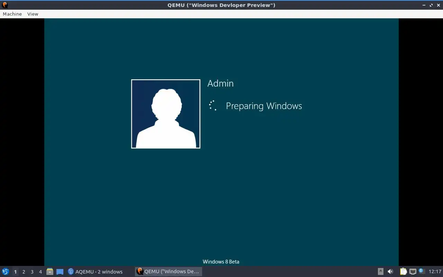The width and height of the screenshot is (443, 277).
Task: Click the "Preparing Windows" status text
Action: click(264, 106)
